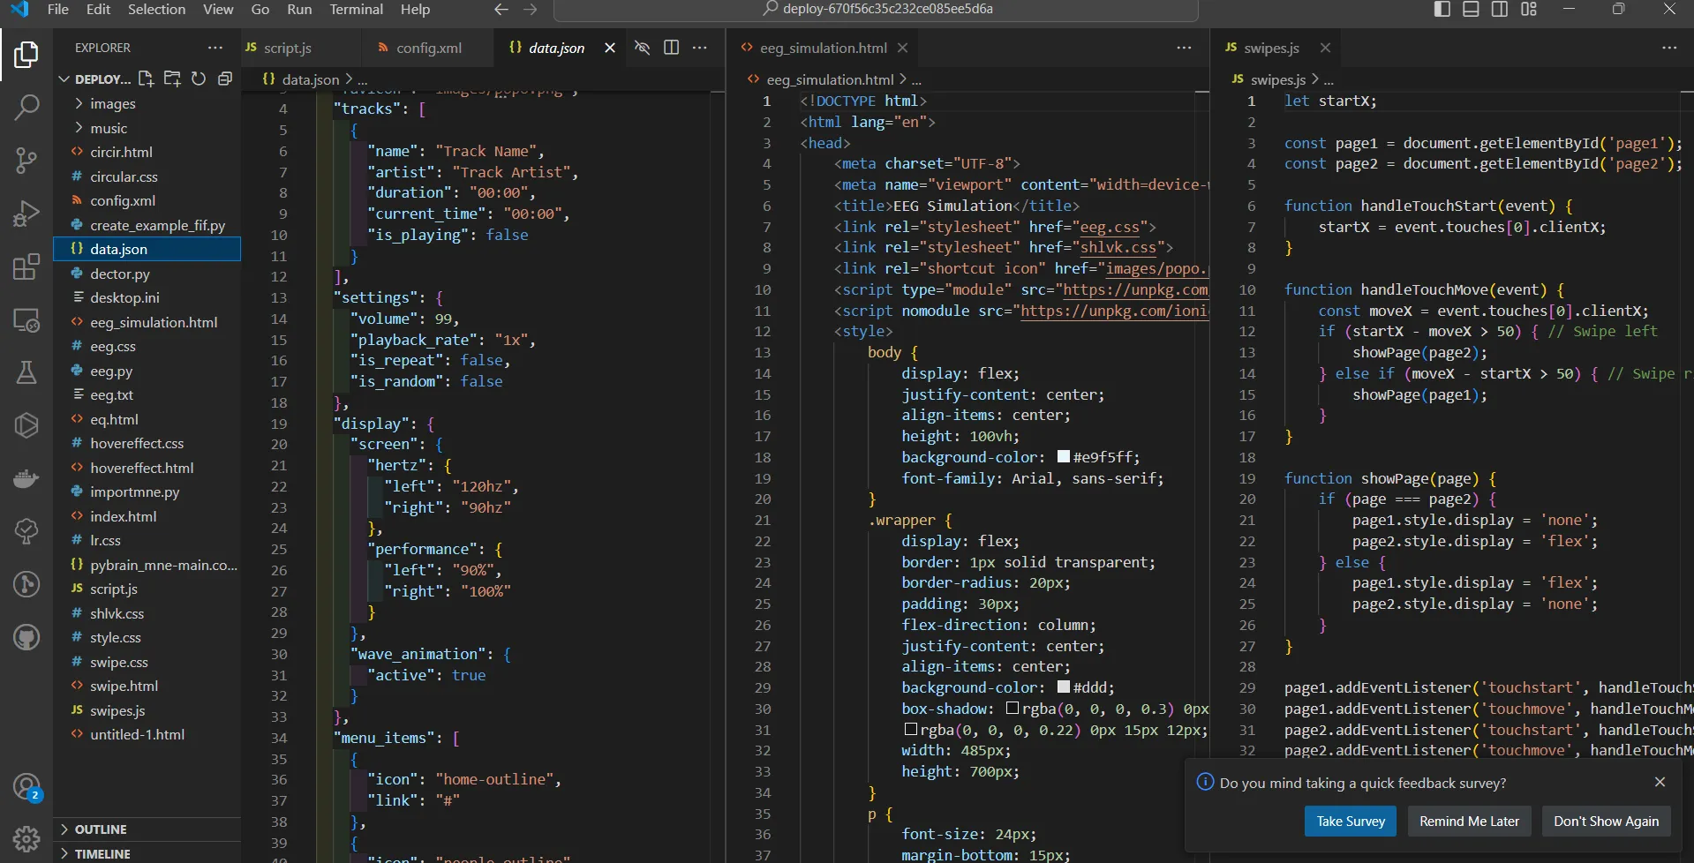The image size is (1694, 863).
Task: Open the Docker view icon
Action: click(x=26, y=478)
